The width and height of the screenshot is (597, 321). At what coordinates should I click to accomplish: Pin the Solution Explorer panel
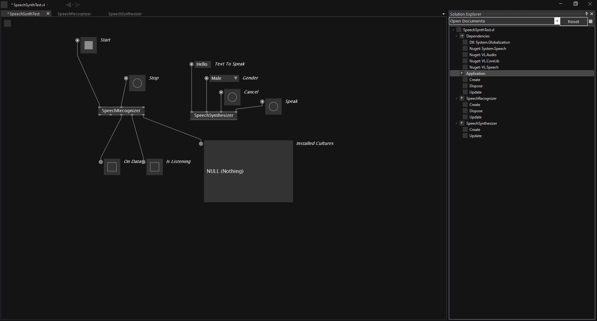(586, 14)
